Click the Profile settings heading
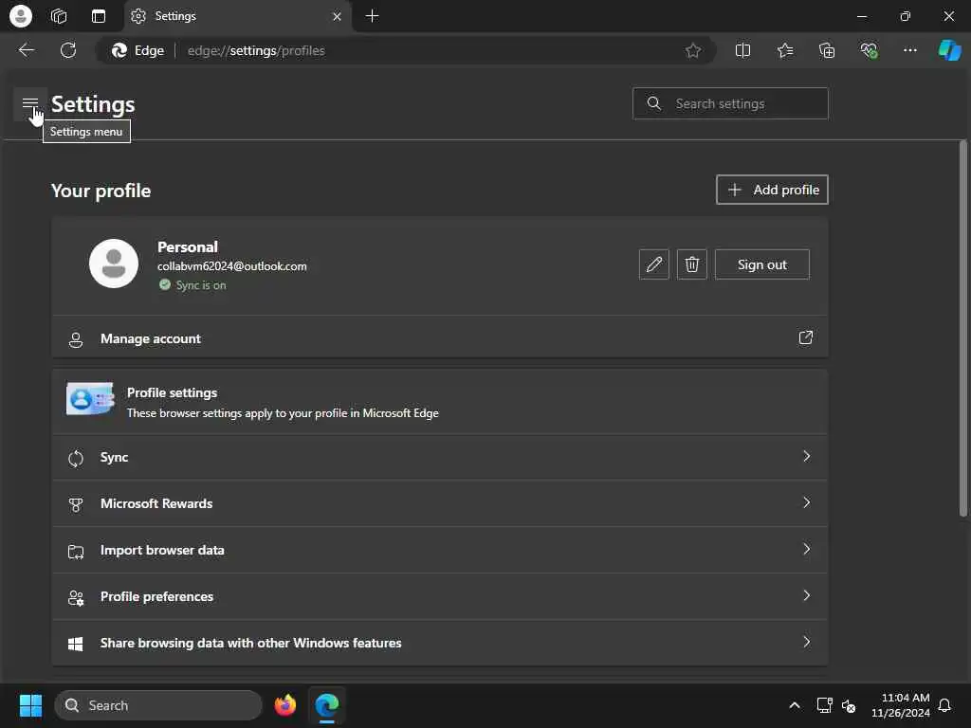 click(x=173, y=392)
